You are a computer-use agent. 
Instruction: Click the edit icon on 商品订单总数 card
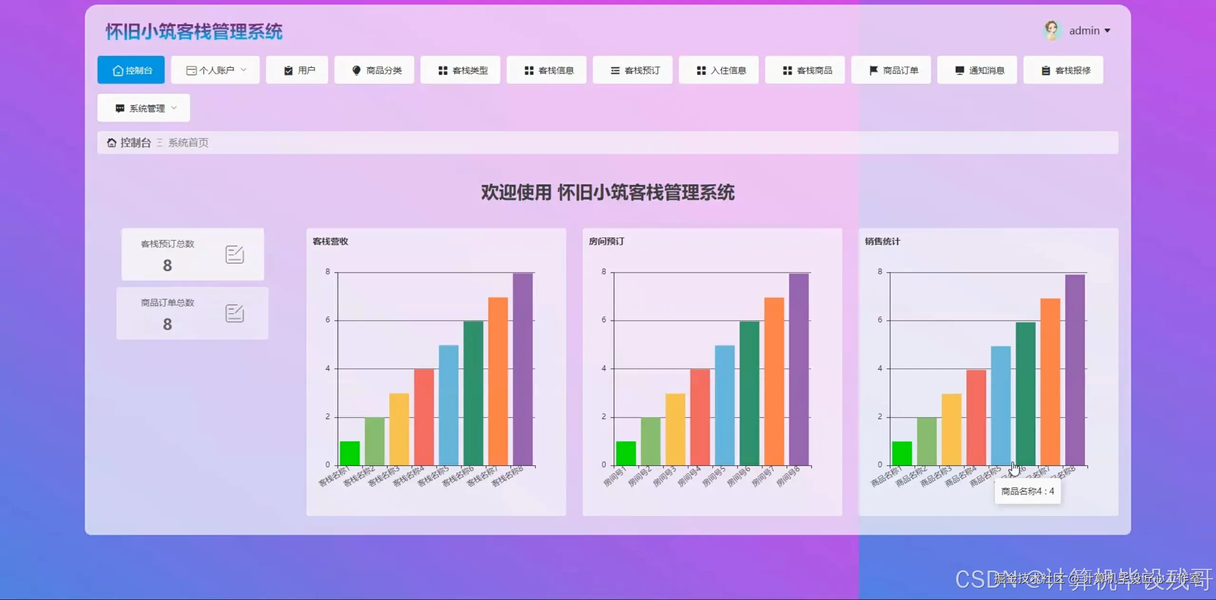click(x=235, y=313)
